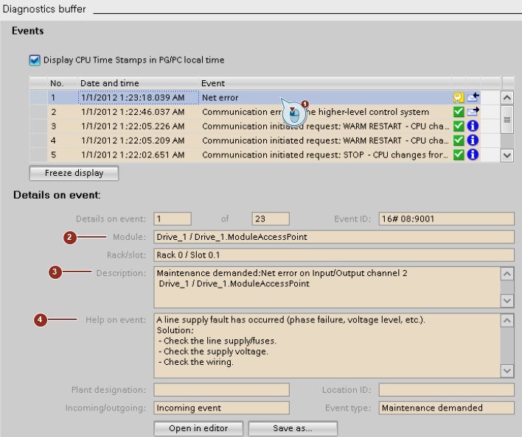This screenshot has width=522, height=437.
Task: Click the Freeze display button
Action: (74, 173)
